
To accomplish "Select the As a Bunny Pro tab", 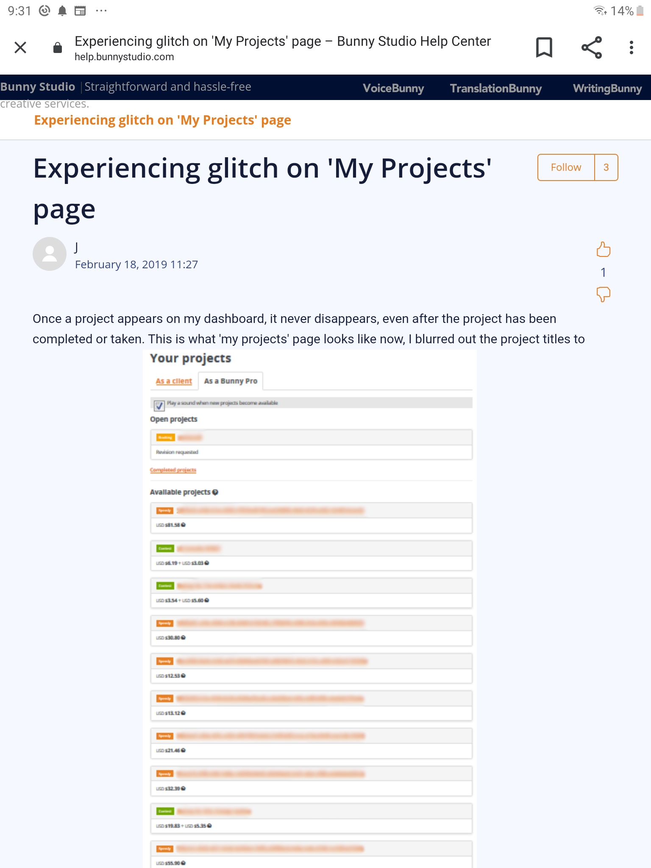I will pos(231,381).
